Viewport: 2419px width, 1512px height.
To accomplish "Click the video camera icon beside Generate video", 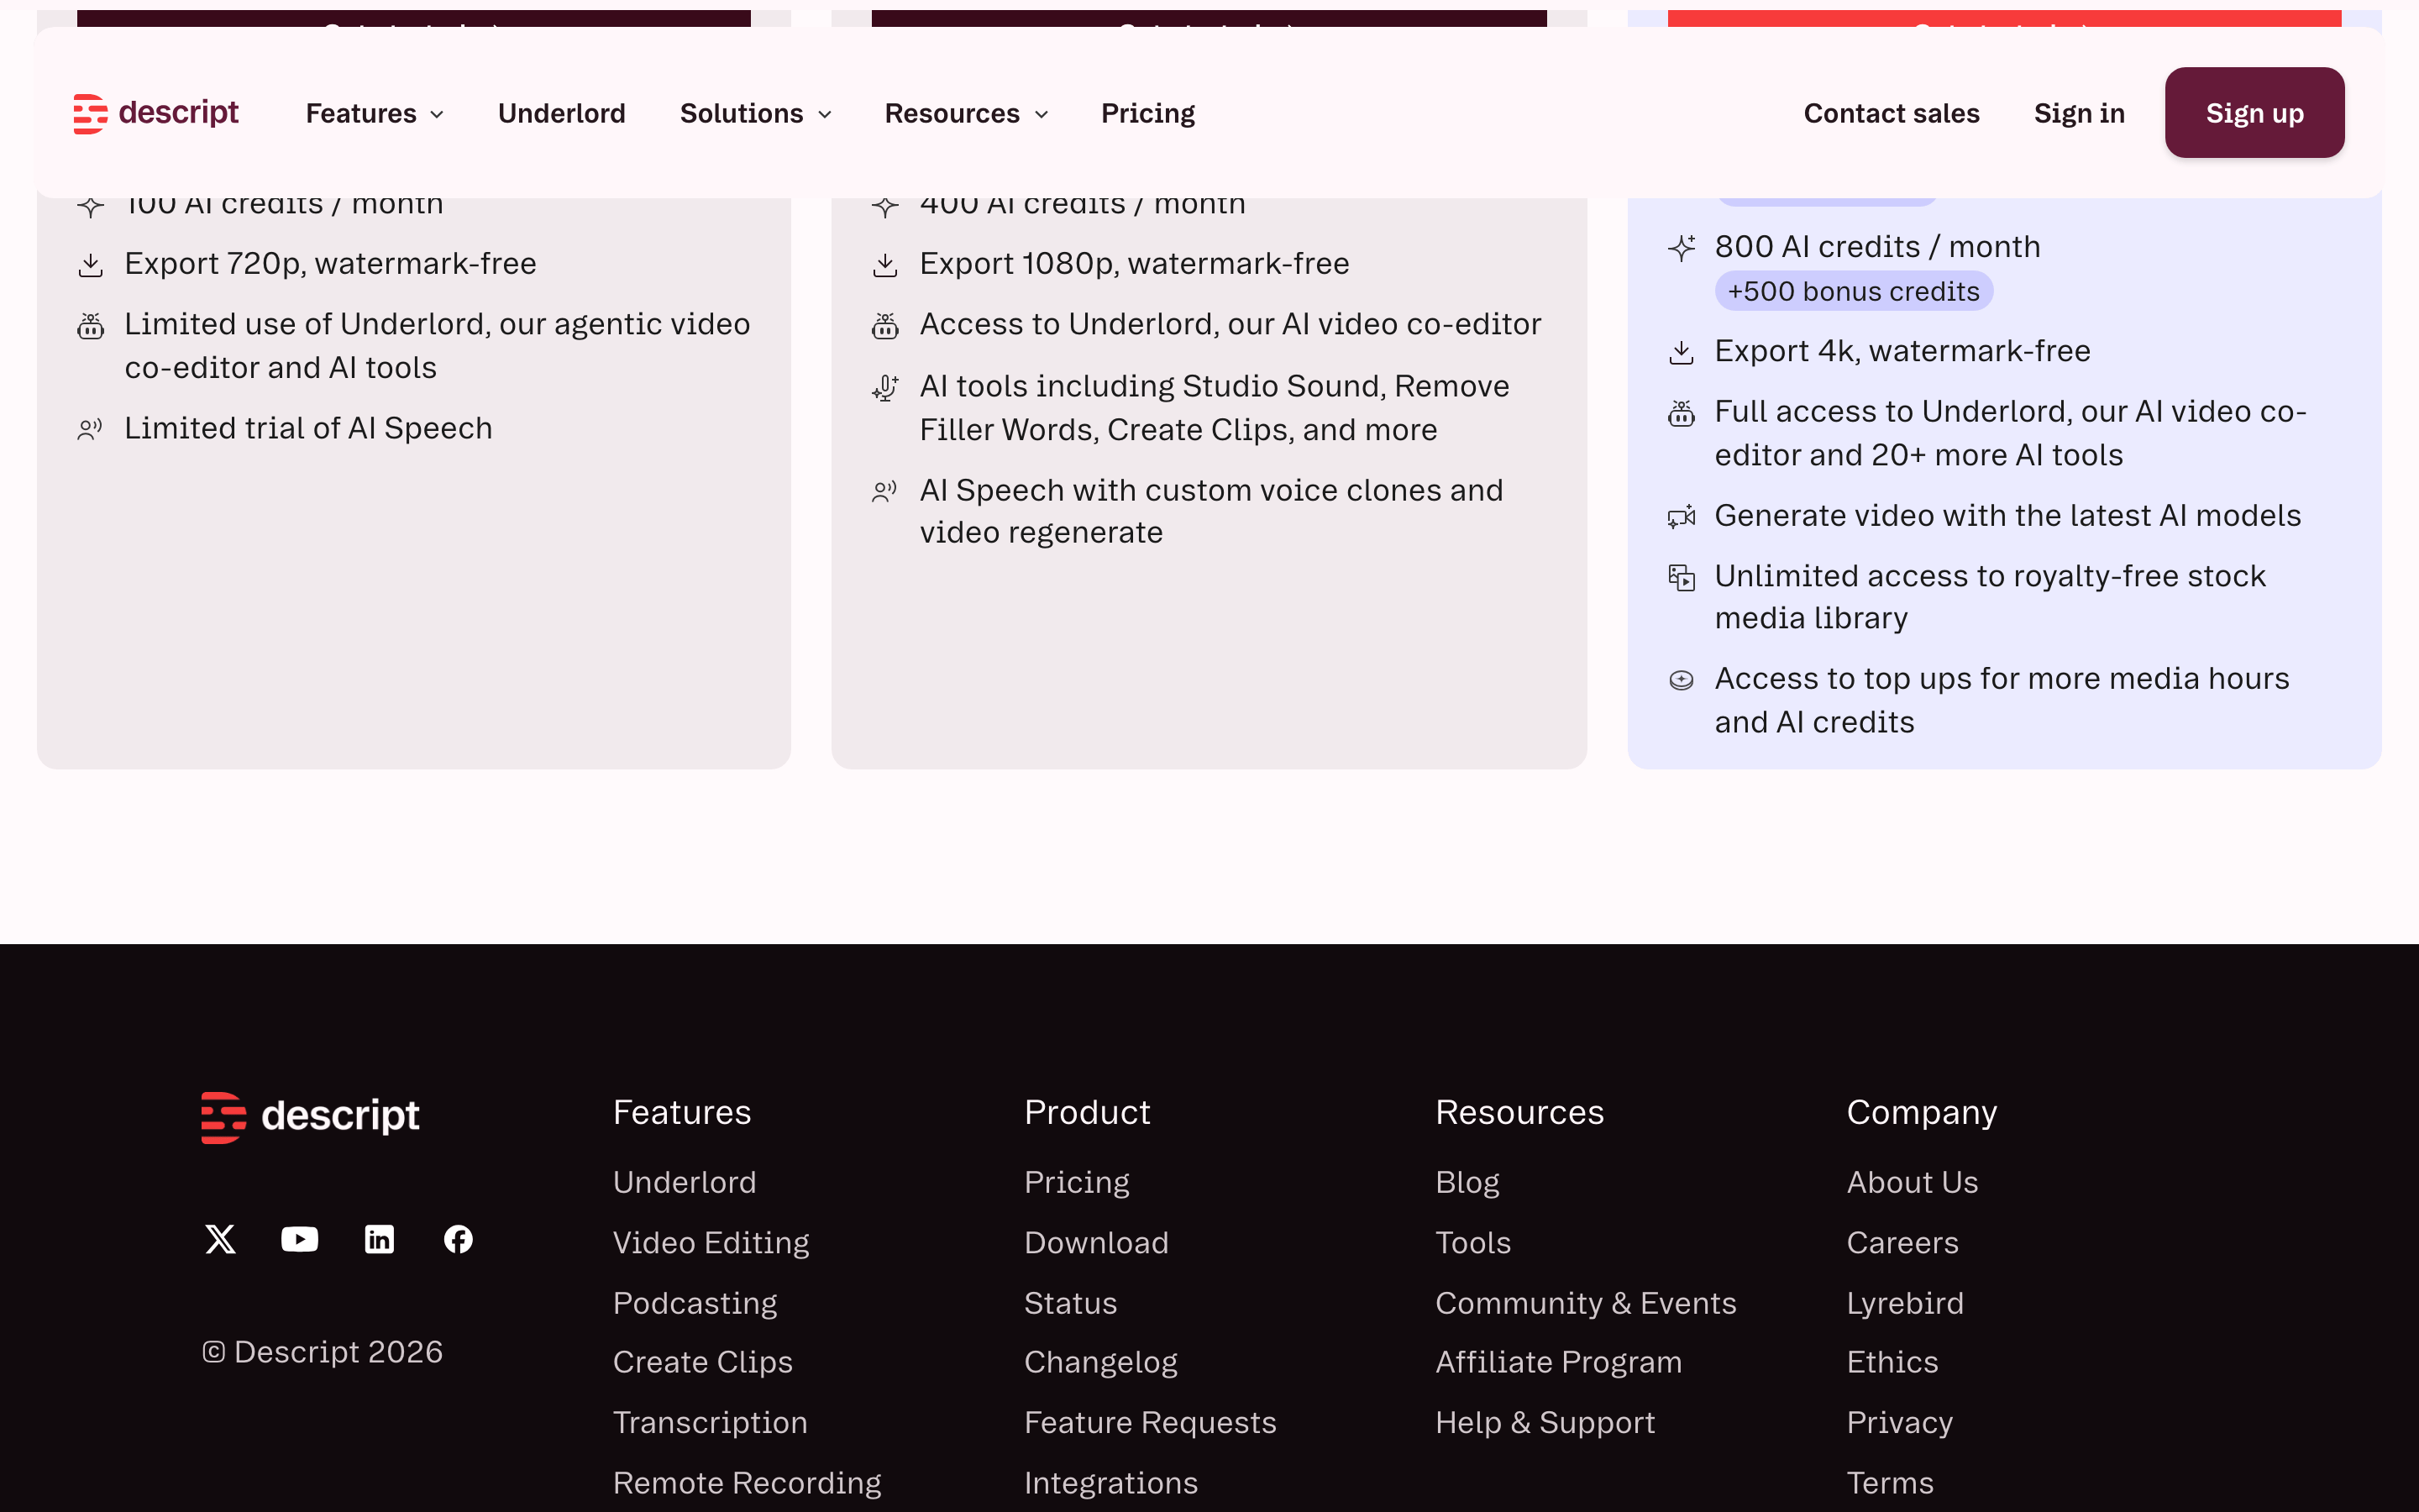I will pyautogui.click(x=1682, y=516).
